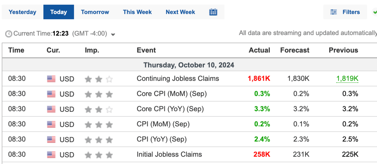Click the Filters sliders icon

click(334, 12)
